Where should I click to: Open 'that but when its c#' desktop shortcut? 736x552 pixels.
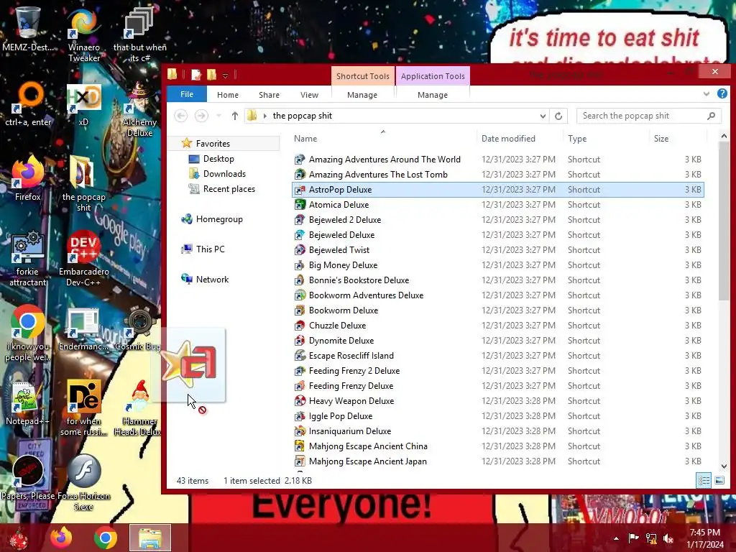(139, 34)
